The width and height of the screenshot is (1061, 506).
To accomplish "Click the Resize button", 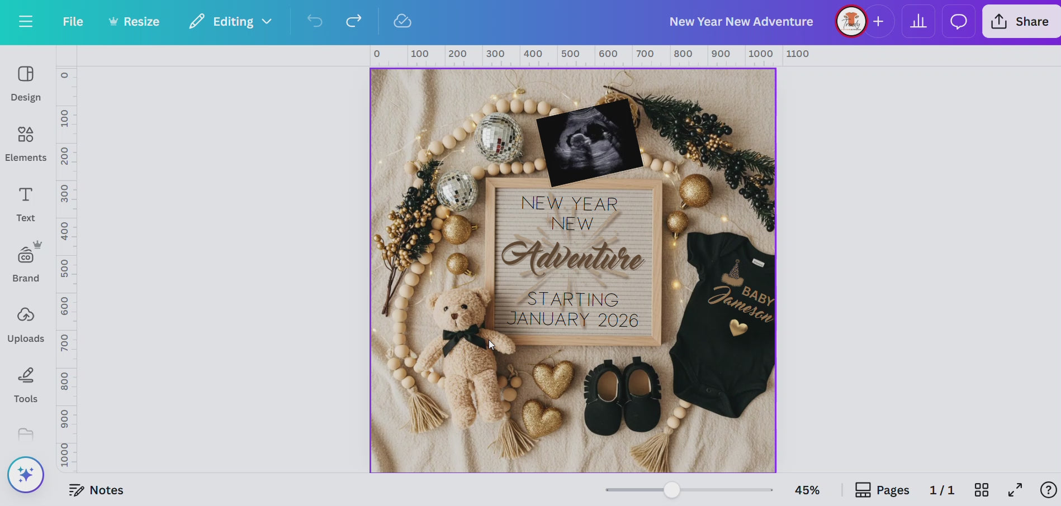I will pos(134,22).
